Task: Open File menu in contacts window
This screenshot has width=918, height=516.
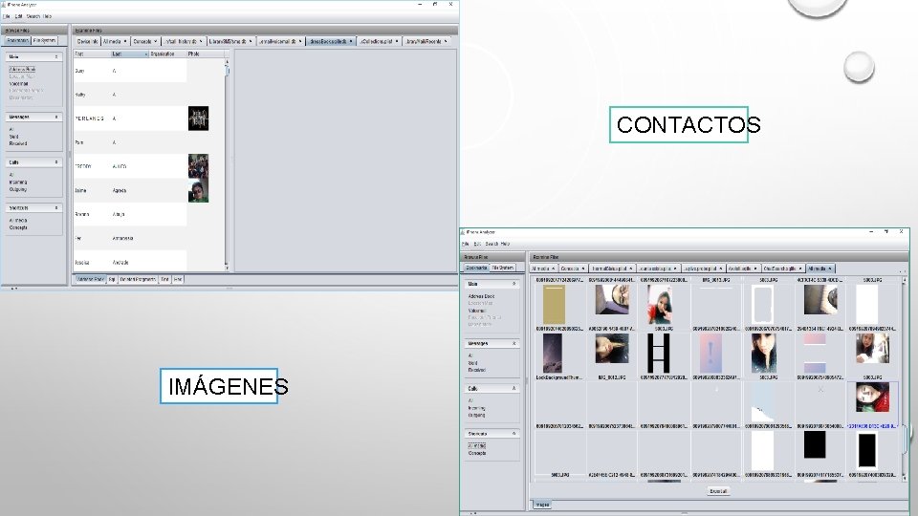Action: point(7,16)
